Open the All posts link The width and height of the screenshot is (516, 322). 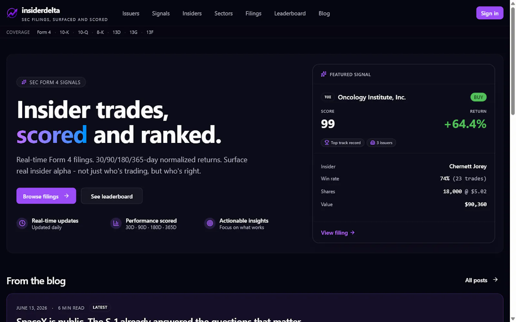pos(481,280)
